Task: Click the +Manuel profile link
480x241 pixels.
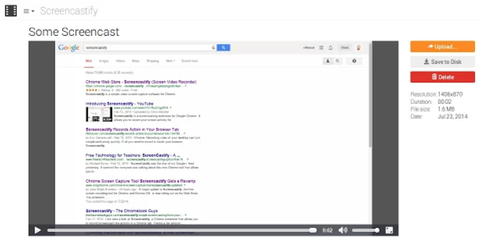Action: tap(308, 47)
